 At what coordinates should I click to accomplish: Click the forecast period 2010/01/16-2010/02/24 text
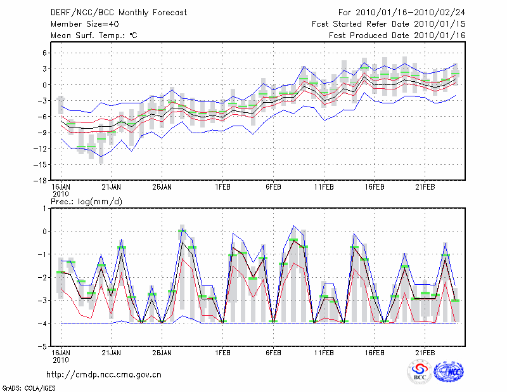pos(402,13)
